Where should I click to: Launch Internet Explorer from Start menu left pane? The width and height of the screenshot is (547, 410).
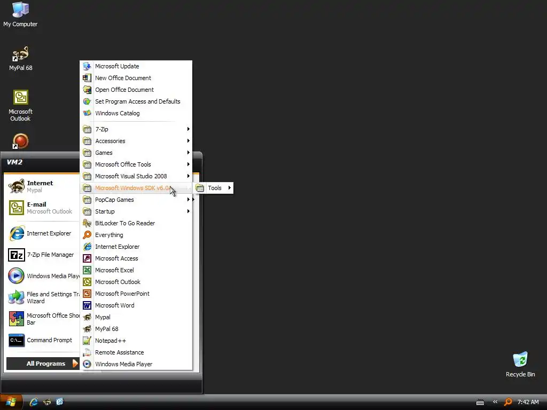click(42, 233)
